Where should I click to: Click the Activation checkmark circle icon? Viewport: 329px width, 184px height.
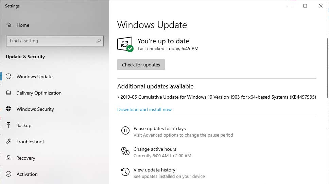(8, 174)
